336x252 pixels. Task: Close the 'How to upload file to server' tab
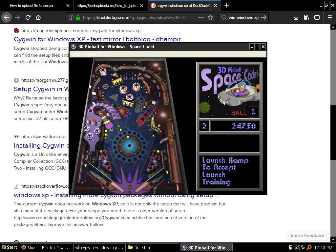point(68,6)
